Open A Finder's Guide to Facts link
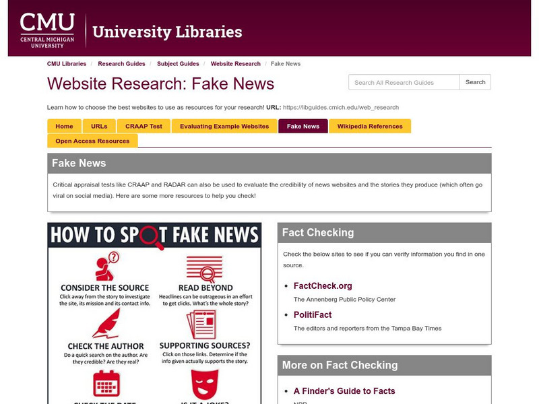The height and width of the screenshot is (404, 539). [x=344, y=391]
